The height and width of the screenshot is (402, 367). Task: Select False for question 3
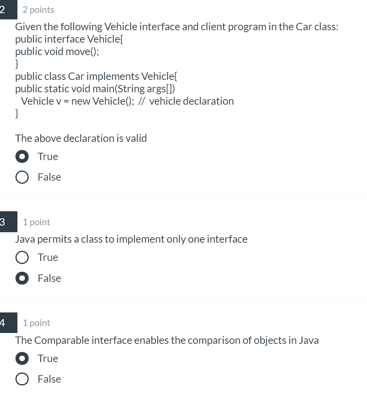pyautogui.click(x=22, y=278)
